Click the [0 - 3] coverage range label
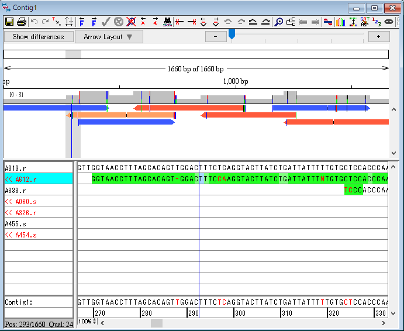404x331 pixels. [x=16, y=95]
